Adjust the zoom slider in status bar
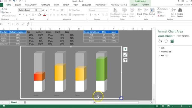 (x=181, y=106)
